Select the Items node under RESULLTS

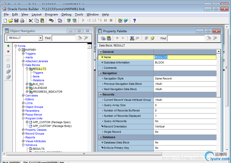pos(36,76)
